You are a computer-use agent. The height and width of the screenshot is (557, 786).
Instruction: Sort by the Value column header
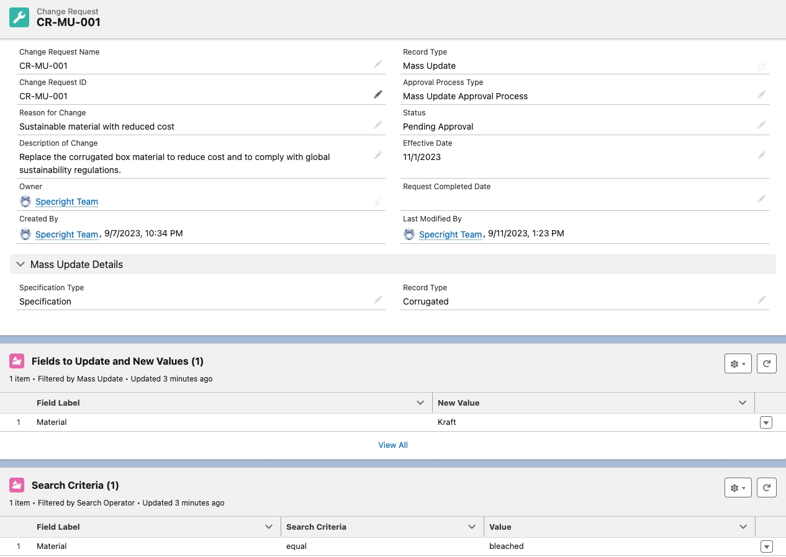coord(500,527)
